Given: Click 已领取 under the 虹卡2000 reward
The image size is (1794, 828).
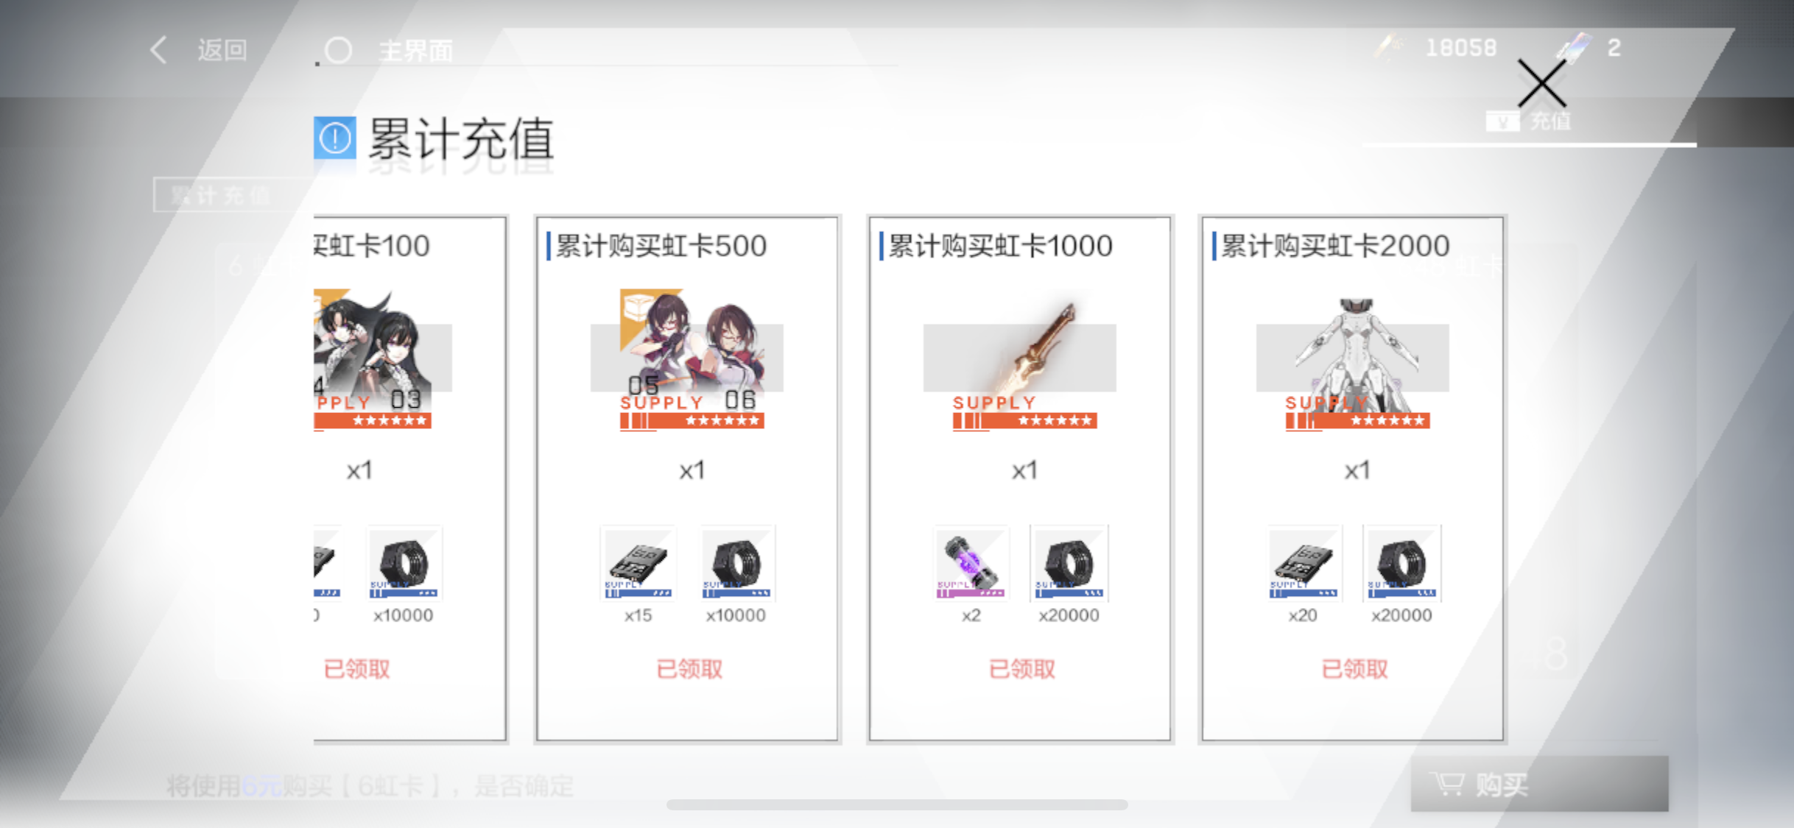Looking at the screenshot, I should tap(1355, 669).
